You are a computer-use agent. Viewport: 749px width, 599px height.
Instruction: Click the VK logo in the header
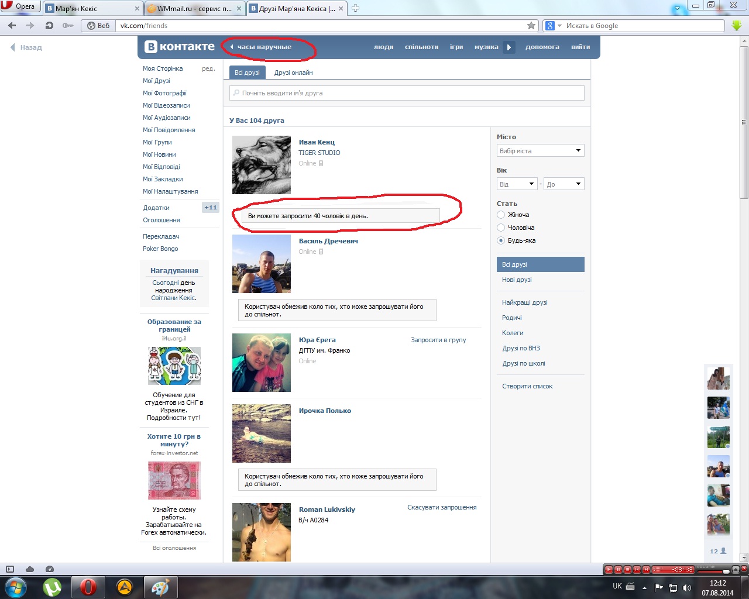click(x=180, y=47)
